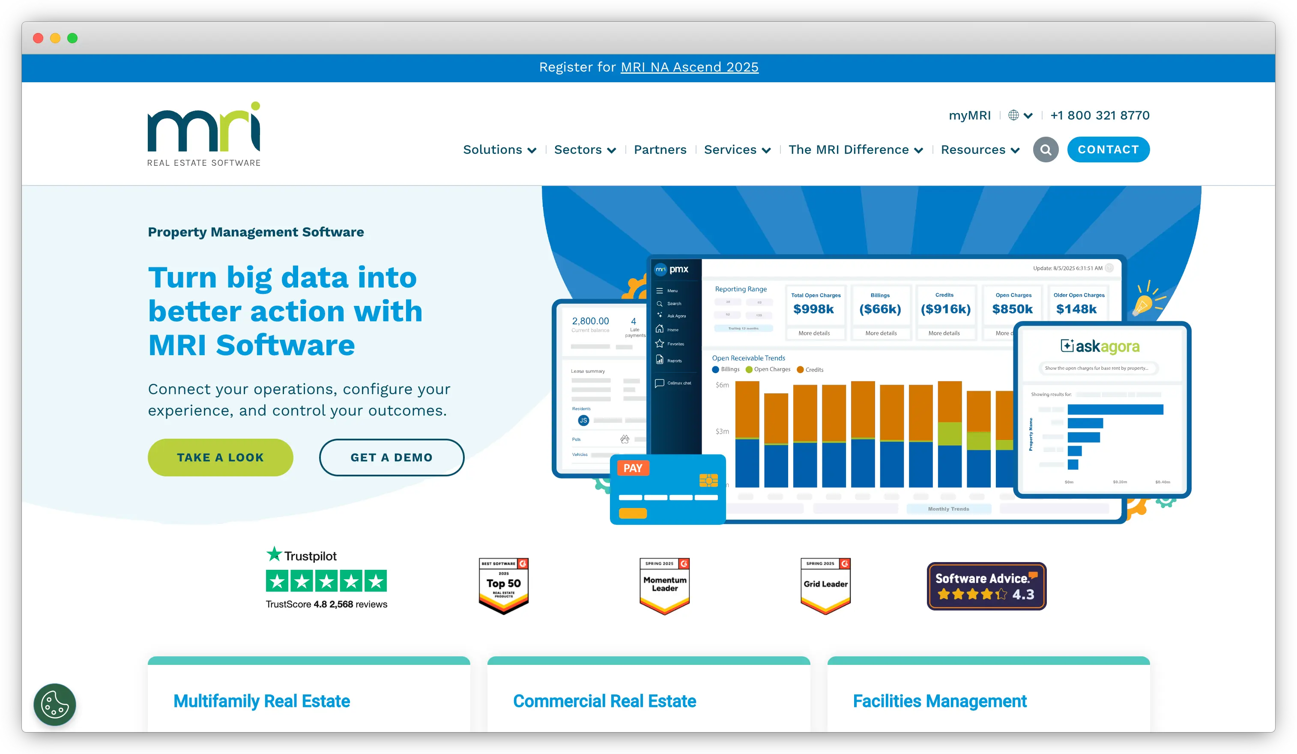
Task: Open The MRI Difference dropdown
Action: click(855, 150)
